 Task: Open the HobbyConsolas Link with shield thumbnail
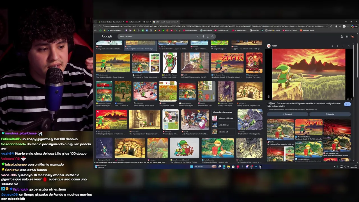pos(218,148)
